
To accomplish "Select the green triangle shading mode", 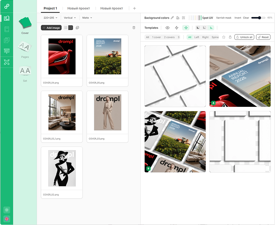I will (211, 28).
